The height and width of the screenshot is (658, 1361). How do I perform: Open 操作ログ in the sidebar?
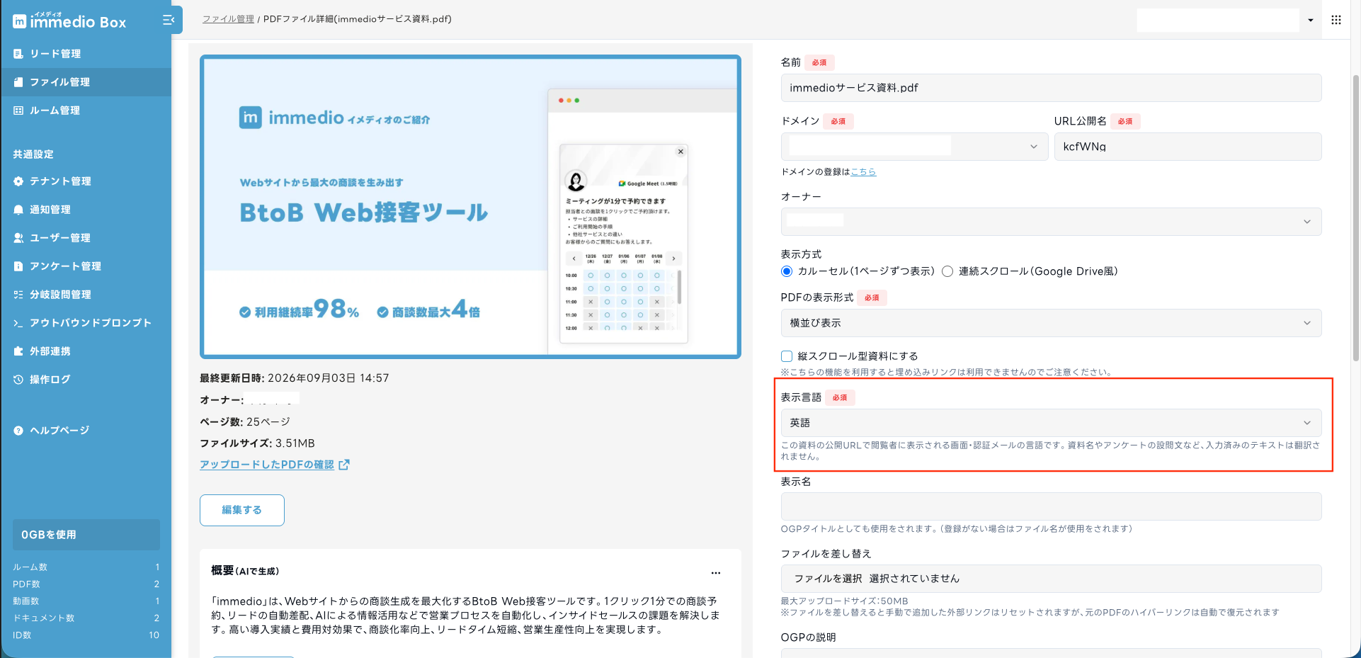point(86,380)
